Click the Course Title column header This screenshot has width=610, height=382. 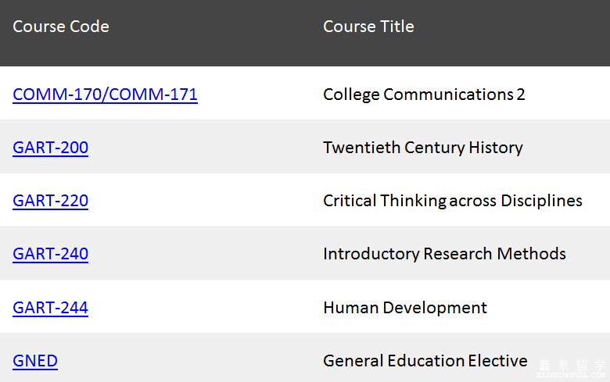[368, 27]
